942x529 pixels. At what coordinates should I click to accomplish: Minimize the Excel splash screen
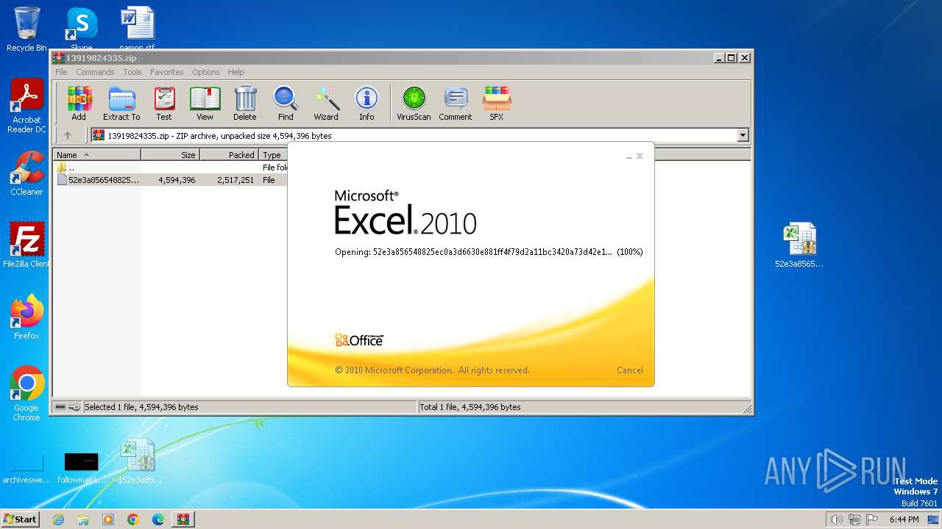click(628, 156)
